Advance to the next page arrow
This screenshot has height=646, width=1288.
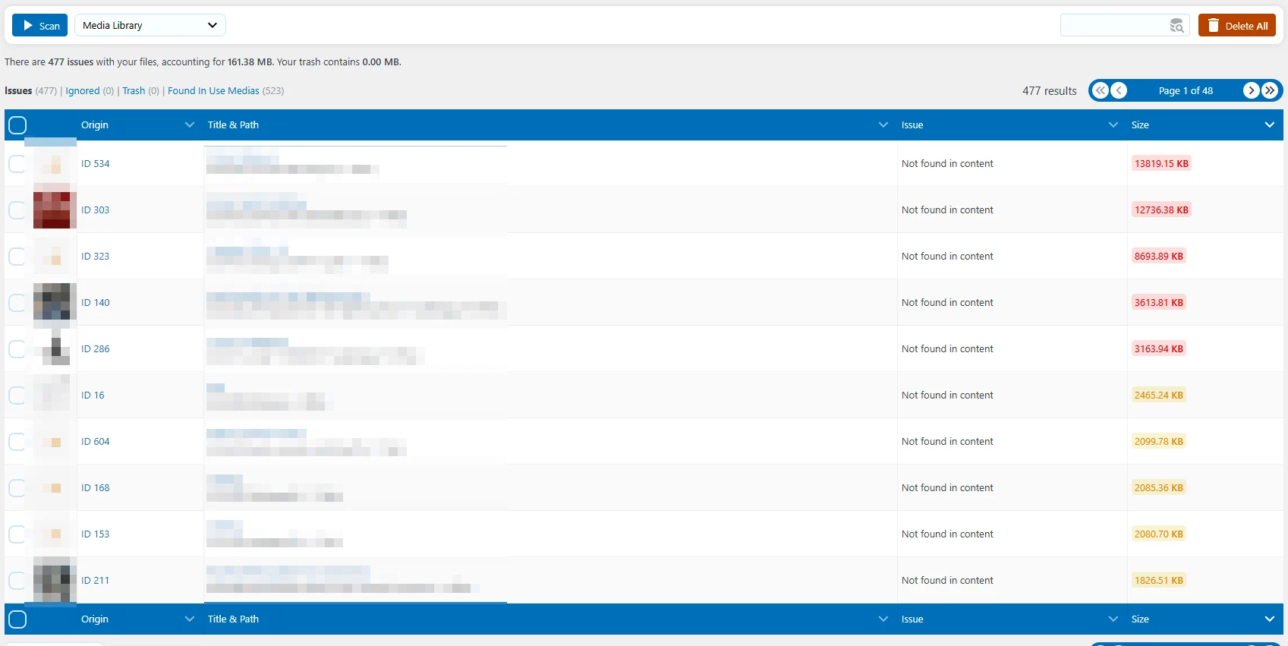click(x=1252, y=90)
